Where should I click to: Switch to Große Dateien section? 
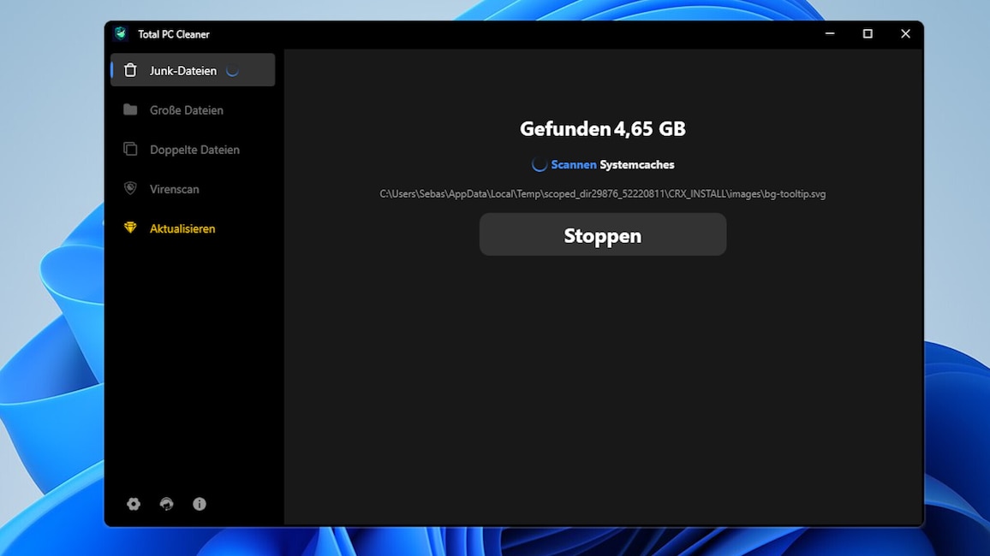point(193,109)
